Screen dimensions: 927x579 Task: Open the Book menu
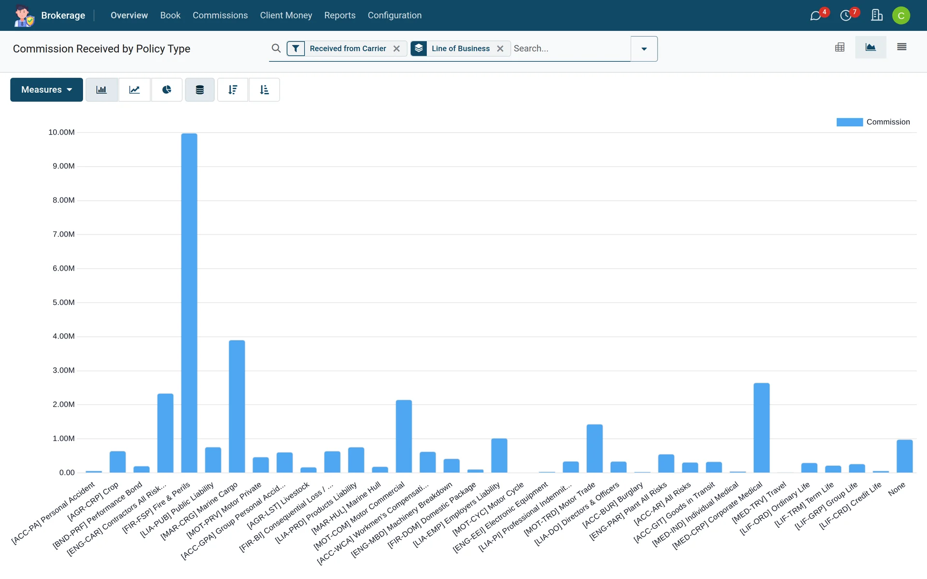pyautogui.click(x=170, y=15)
